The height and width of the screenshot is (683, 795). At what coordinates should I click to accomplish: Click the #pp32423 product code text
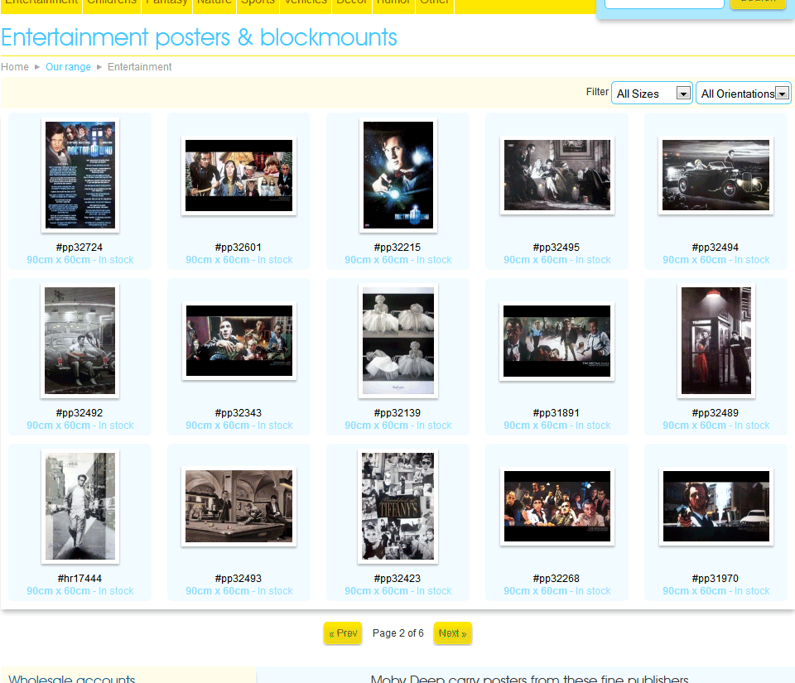click(x=397, y=579)
